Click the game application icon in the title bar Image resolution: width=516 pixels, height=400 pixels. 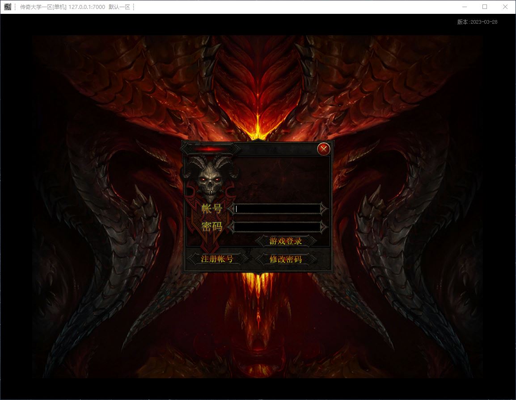point(7,7)
